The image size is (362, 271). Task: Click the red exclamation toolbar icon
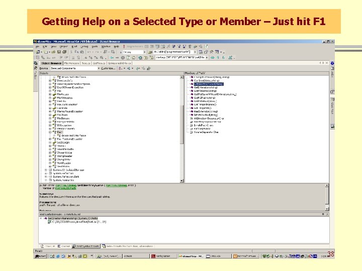tap(124, 47)
